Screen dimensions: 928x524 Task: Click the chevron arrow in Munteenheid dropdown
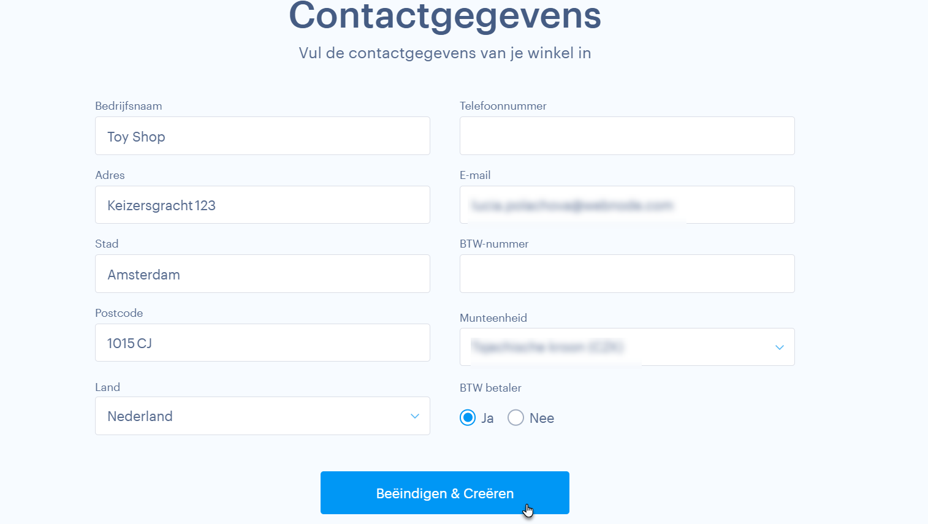(780, 347)
